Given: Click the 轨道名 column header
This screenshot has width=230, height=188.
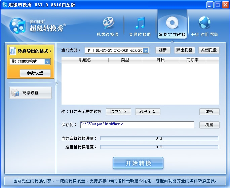Looking at the screenshot, I should (x=85, y=60).
